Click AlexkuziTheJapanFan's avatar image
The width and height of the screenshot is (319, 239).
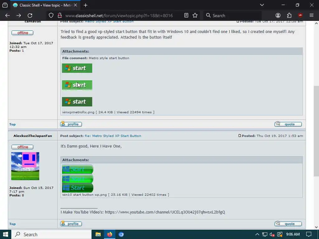coord(25,166)
